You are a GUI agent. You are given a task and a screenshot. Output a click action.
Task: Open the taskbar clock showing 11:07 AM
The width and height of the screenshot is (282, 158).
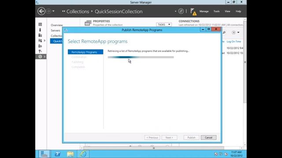236,154
